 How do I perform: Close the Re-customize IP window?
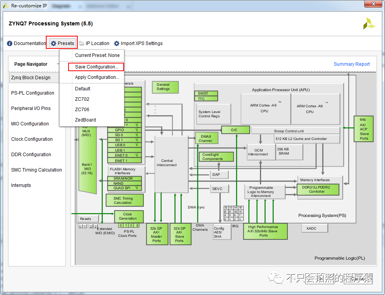(373, 4)
